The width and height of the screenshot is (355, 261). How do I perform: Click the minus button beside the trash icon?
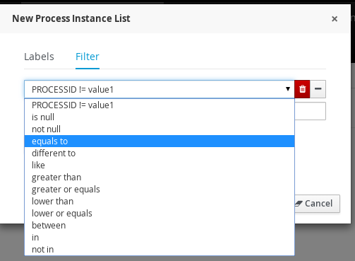[x=318, y=89]
